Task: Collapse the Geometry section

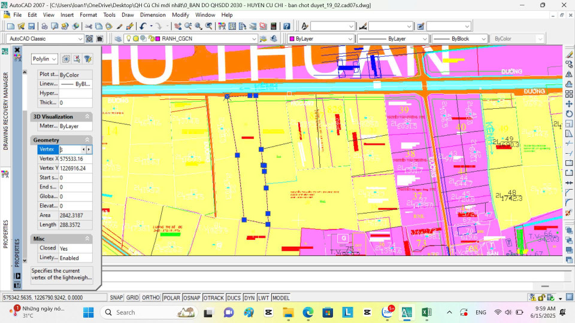Action: click(x=87, y=140)
